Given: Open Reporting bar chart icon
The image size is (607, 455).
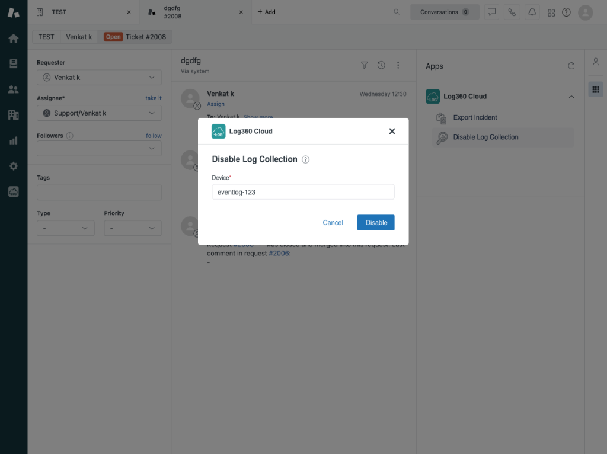Looking at the screenshot, I should point(14,140).
